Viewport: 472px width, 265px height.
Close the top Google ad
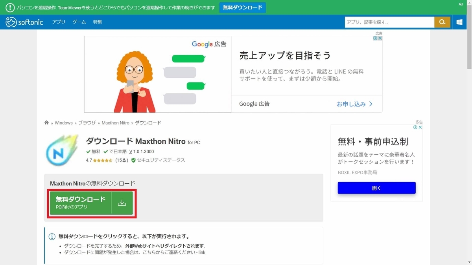(380, 38)
